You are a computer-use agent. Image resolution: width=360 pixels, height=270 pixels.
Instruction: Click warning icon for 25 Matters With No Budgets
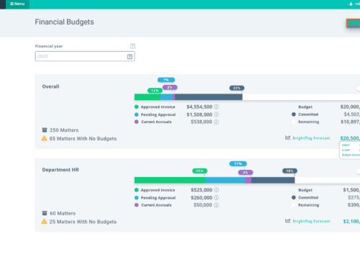44,221
